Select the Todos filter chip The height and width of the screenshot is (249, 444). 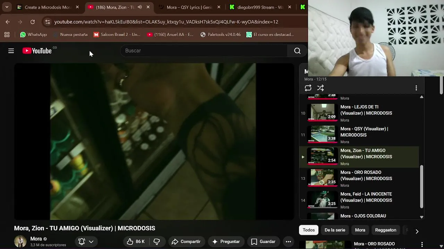pyautogui.click(x=309, y=230)
